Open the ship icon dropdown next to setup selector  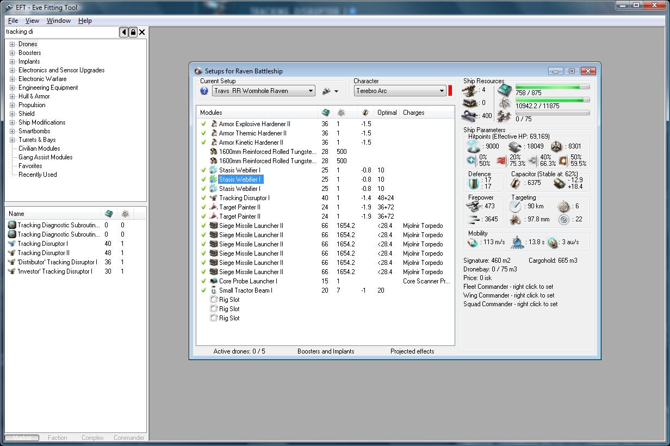tap(331, 91)
